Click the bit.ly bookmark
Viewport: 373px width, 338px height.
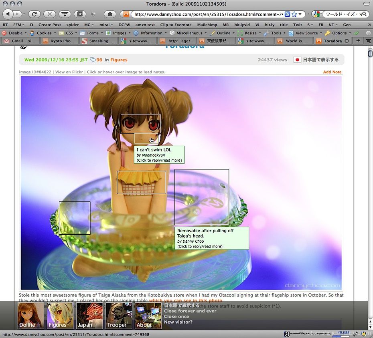coord(270,25)
